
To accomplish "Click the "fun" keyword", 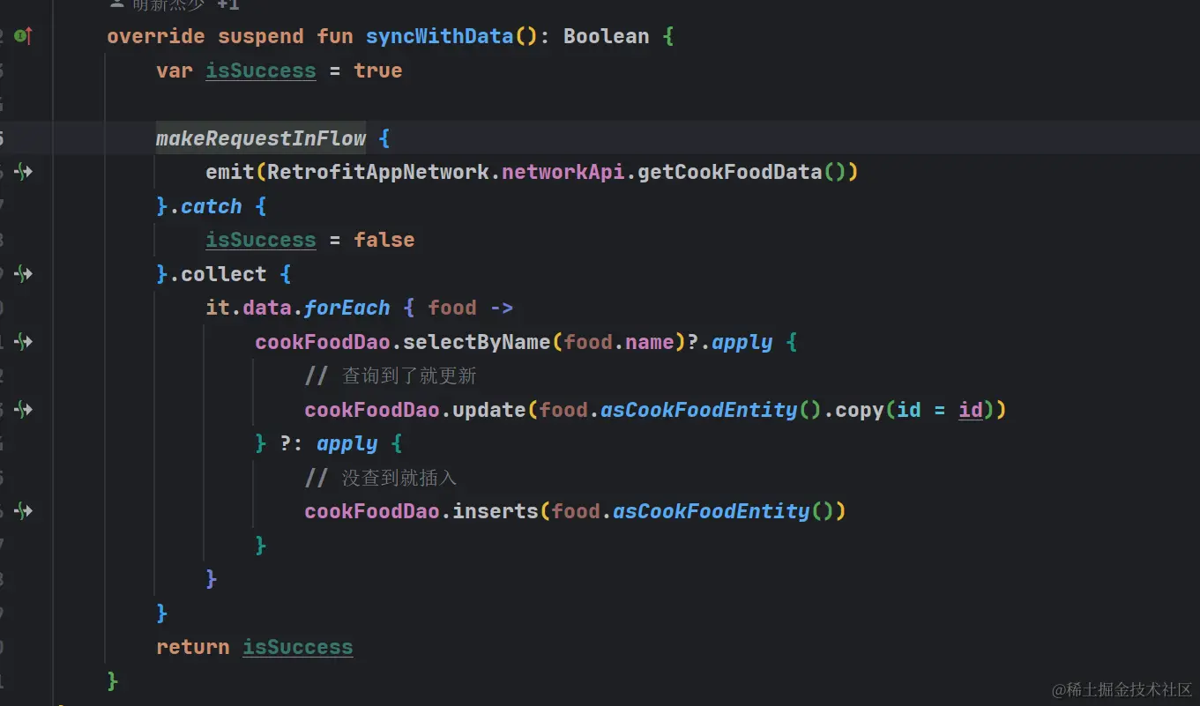I will click(x=335, y=37).
